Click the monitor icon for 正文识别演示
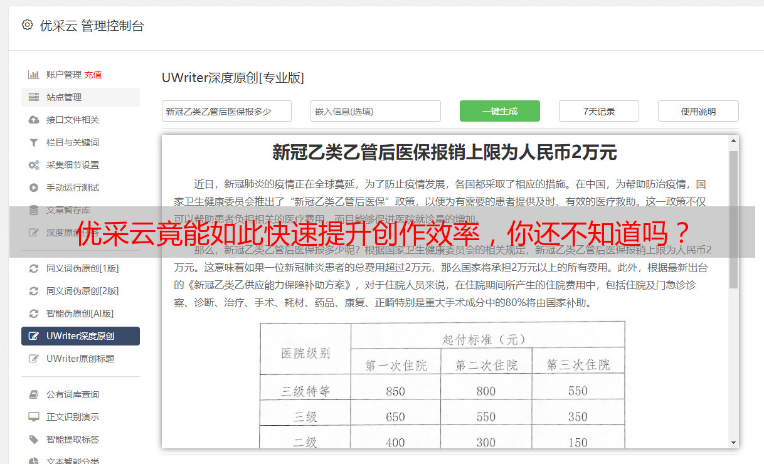This screenshot has width=764, height=464. click(34, 417)
